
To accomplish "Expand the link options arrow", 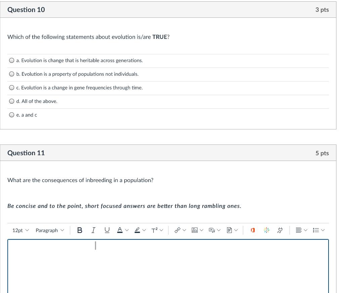I will coord(184,230).
